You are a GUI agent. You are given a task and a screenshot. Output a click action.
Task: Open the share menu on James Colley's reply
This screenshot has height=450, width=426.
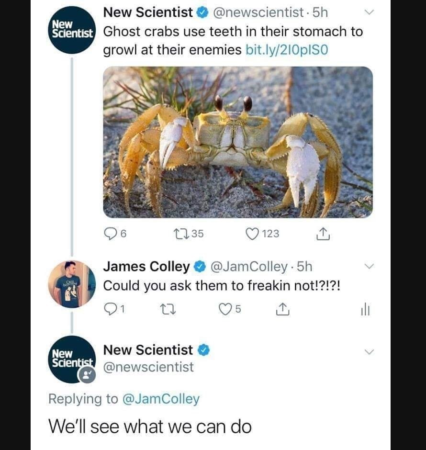283,309
